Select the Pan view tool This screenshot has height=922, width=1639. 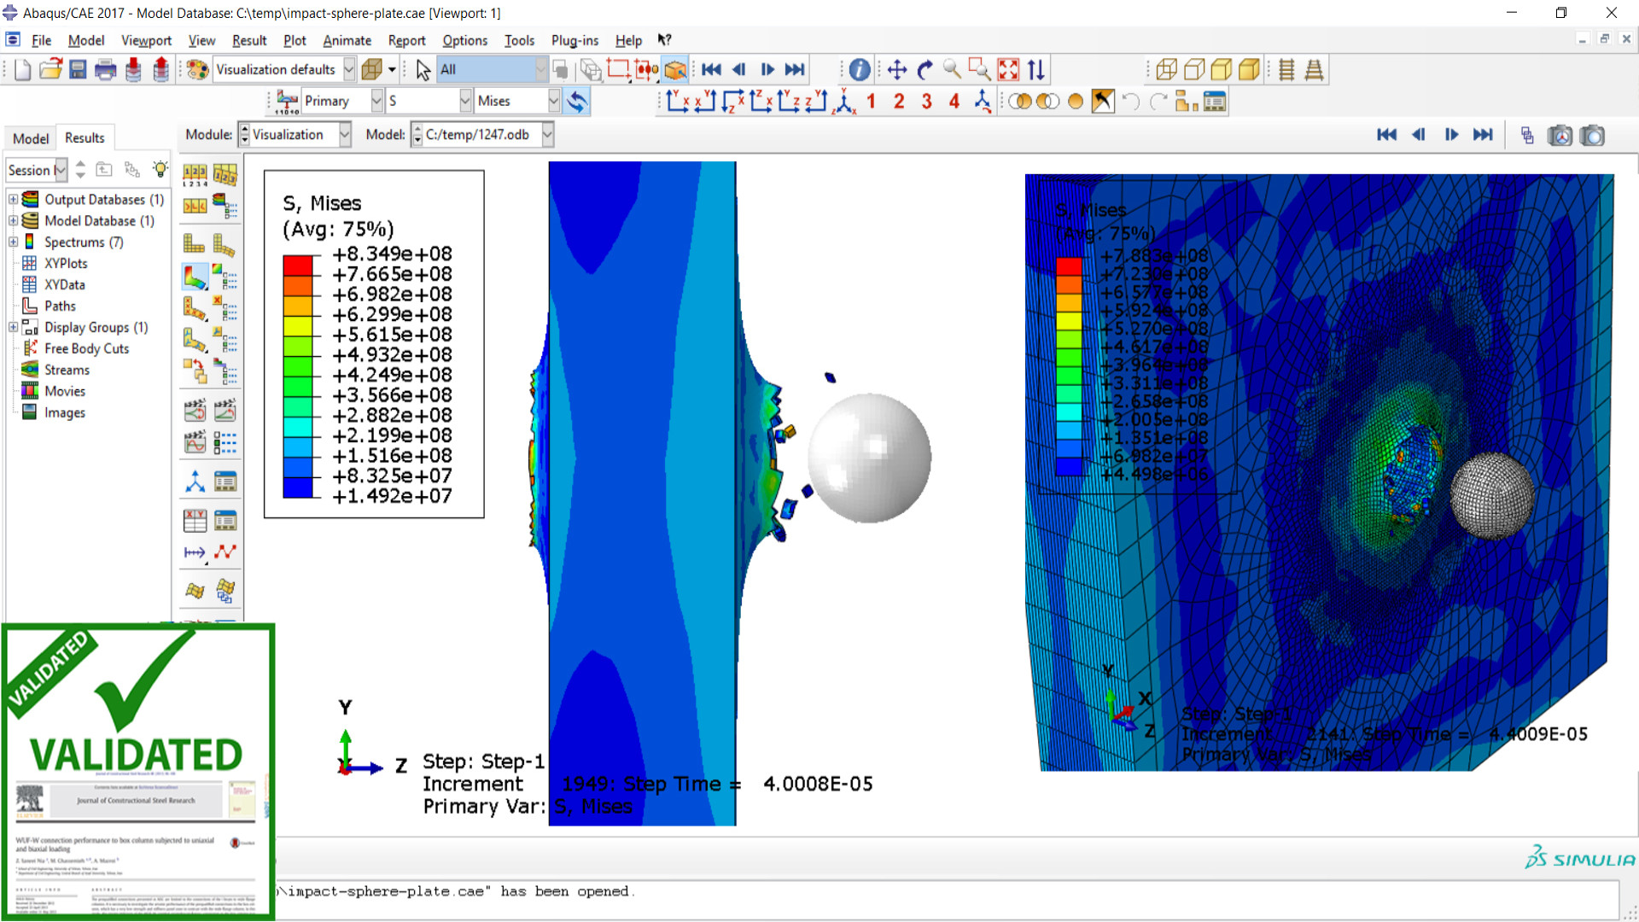pyautogui.click(x=896, y=70)
